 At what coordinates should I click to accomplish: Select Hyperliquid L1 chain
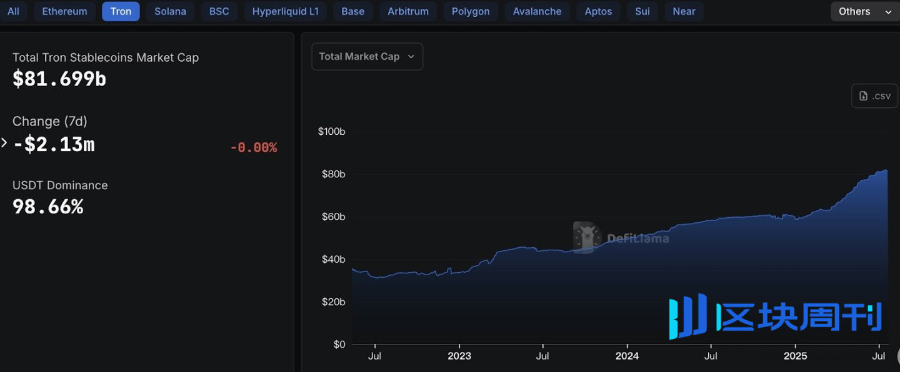tap(285, 11)
